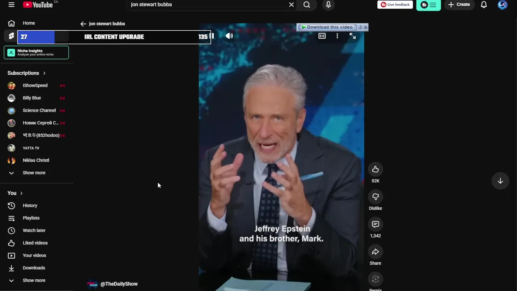Go to the YouTube home logo
The width and height of the screenshot is (517, 291).
coord(38,4)
